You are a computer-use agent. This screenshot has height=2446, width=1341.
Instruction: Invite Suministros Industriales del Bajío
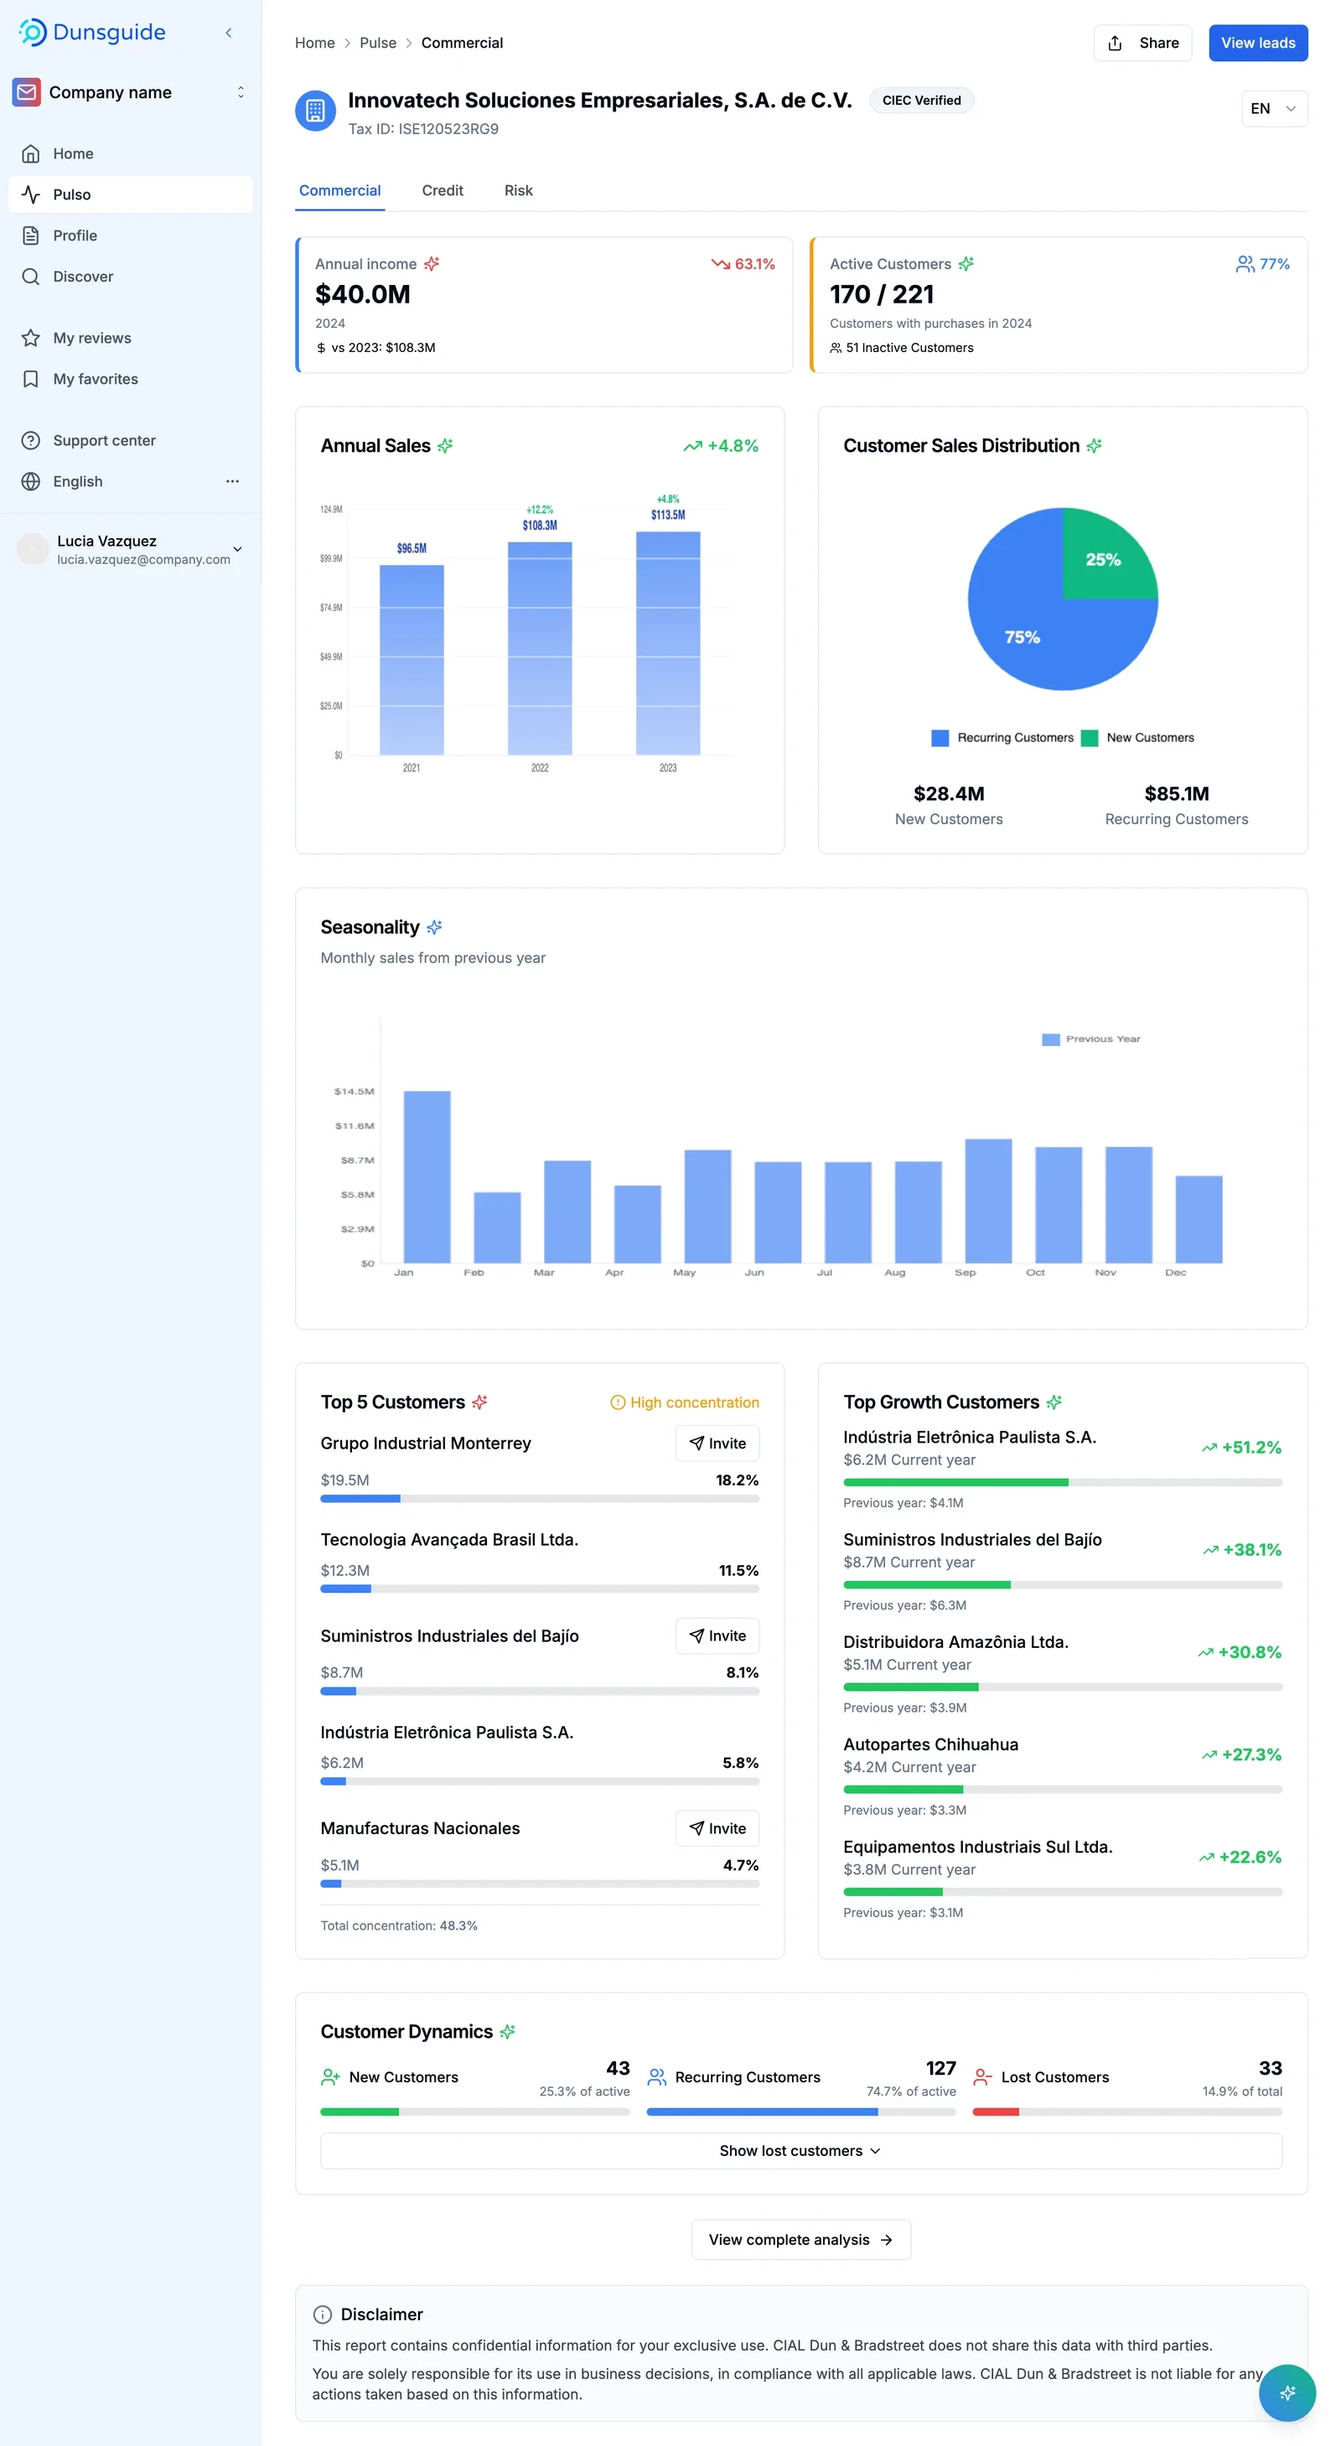click(717, 1636)
